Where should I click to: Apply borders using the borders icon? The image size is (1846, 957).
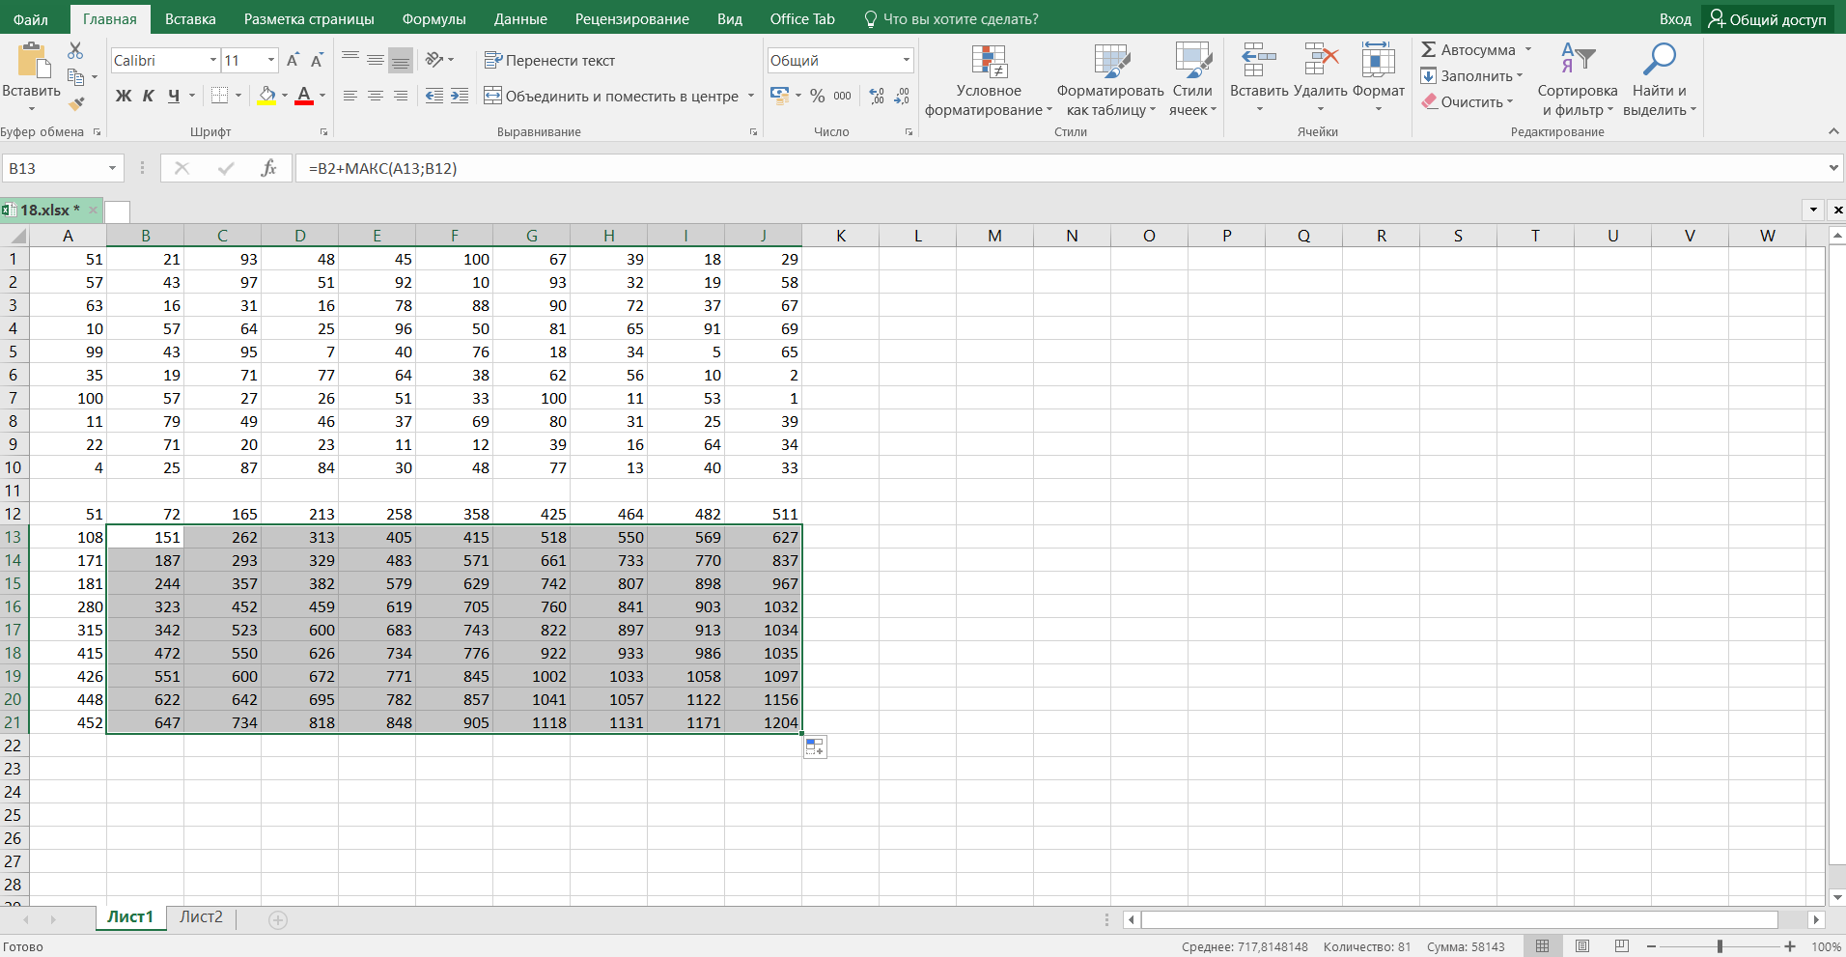(x=219, y=95)
